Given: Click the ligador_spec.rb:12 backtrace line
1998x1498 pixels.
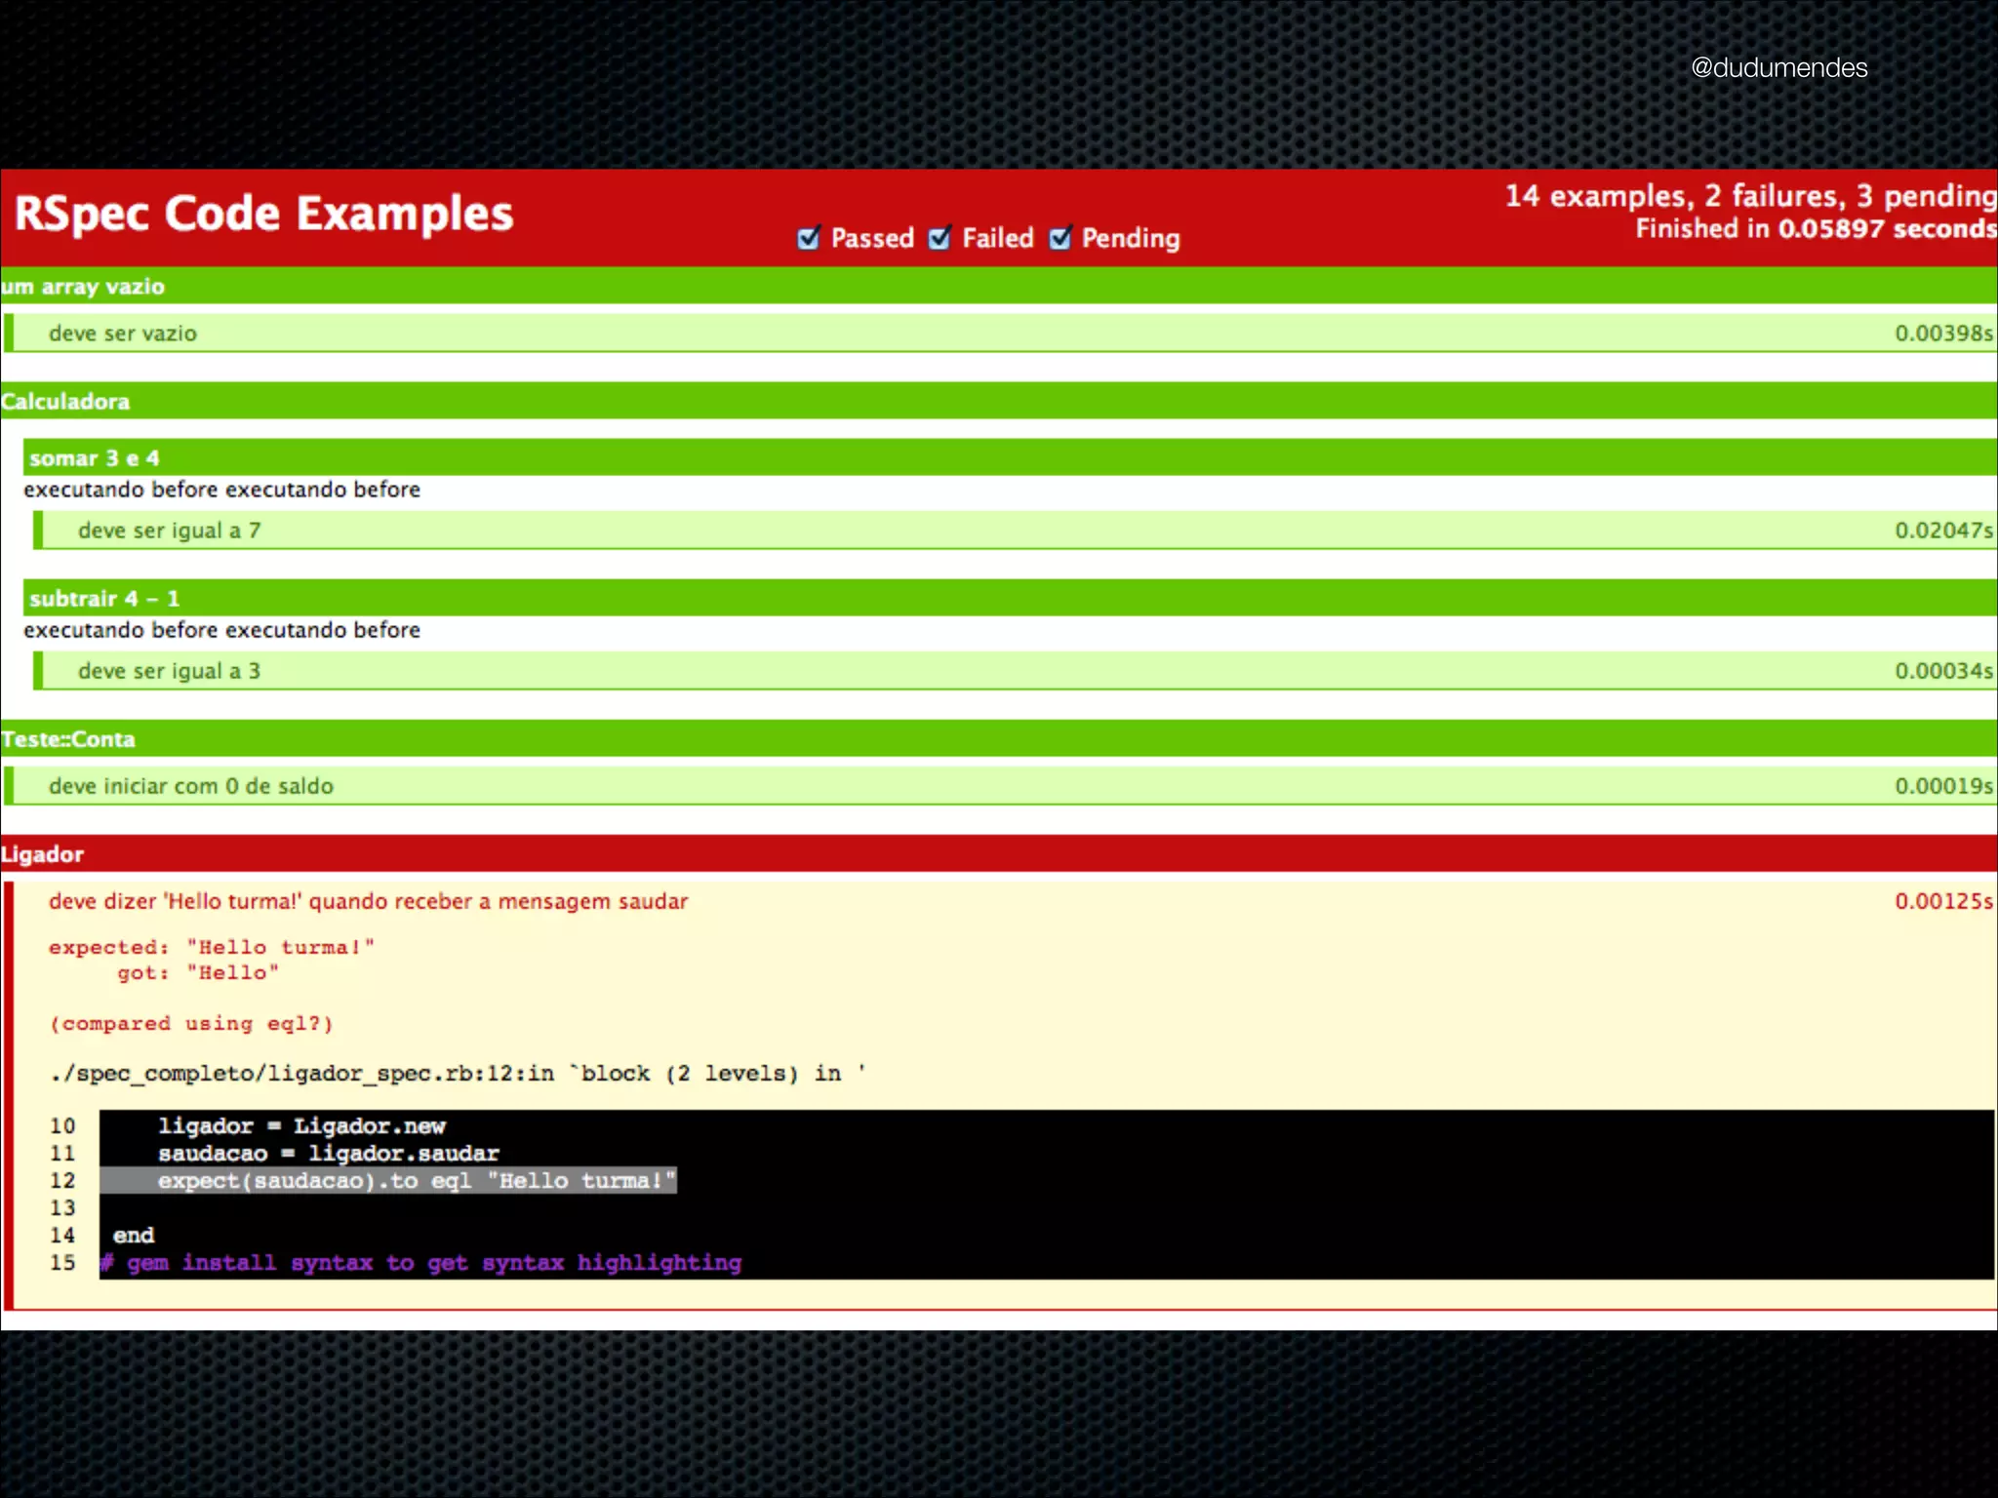Looking at the screenshot, I should coord(457,1074).
